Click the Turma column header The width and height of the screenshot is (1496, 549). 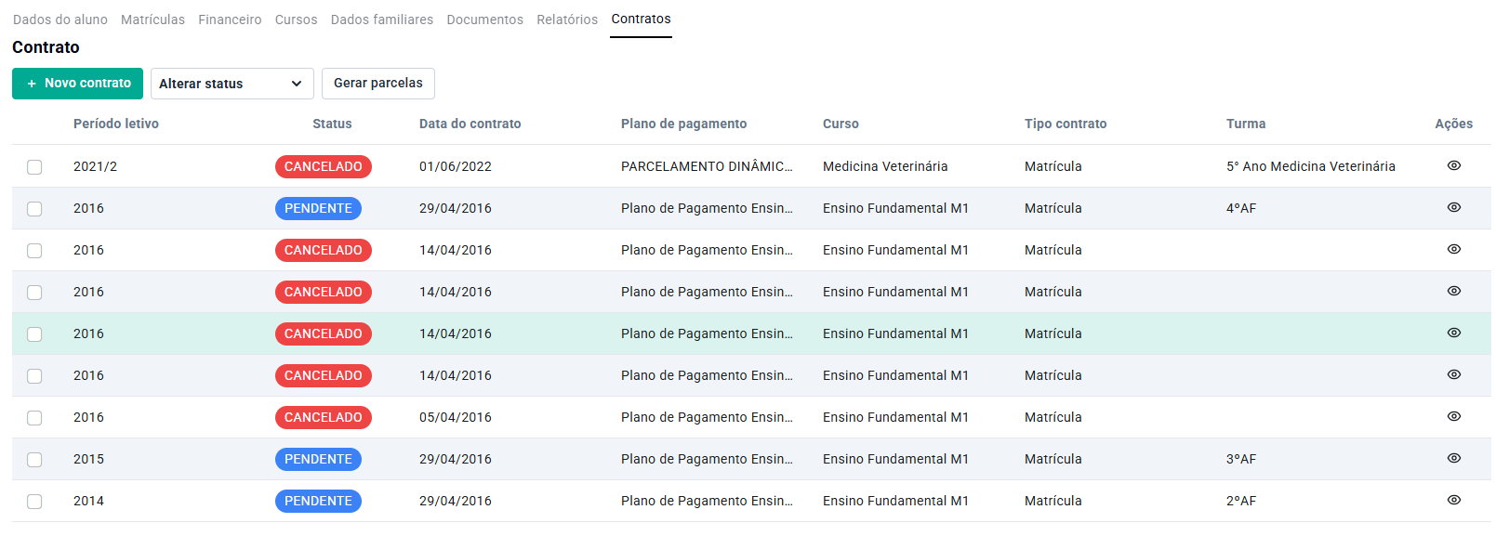[x=1246, y=124]
